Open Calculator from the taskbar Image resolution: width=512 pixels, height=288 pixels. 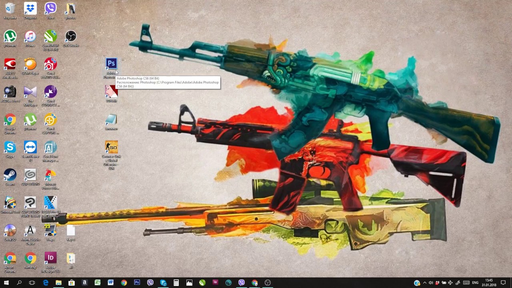(176, 283)
